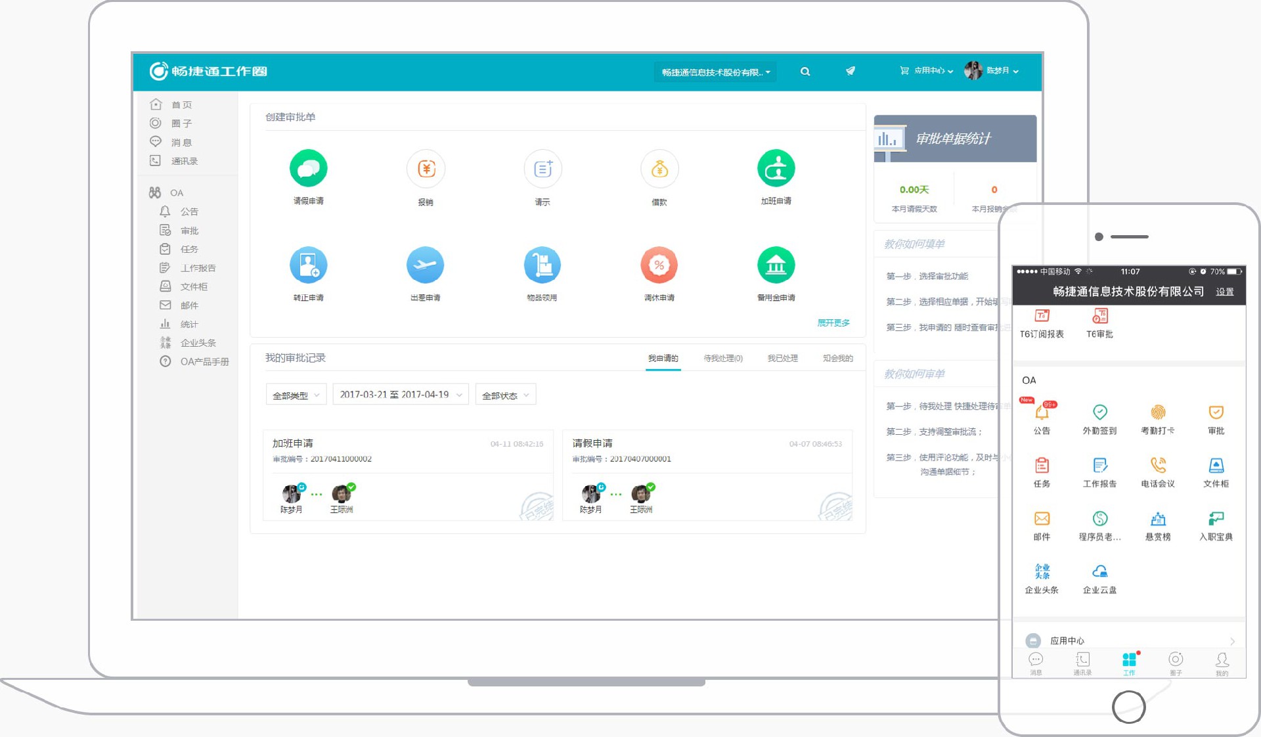The width and height of the screenshot is (1261, 737).
Task: Expand the company selector dropdown in header
Action: tap(715, 72)
